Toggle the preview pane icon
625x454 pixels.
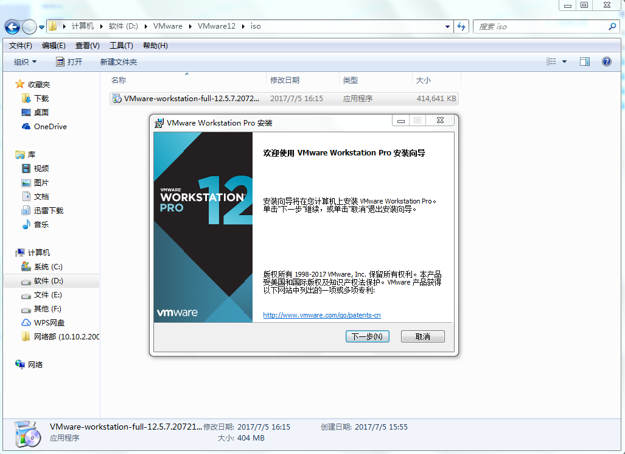(x=585, y=62)
